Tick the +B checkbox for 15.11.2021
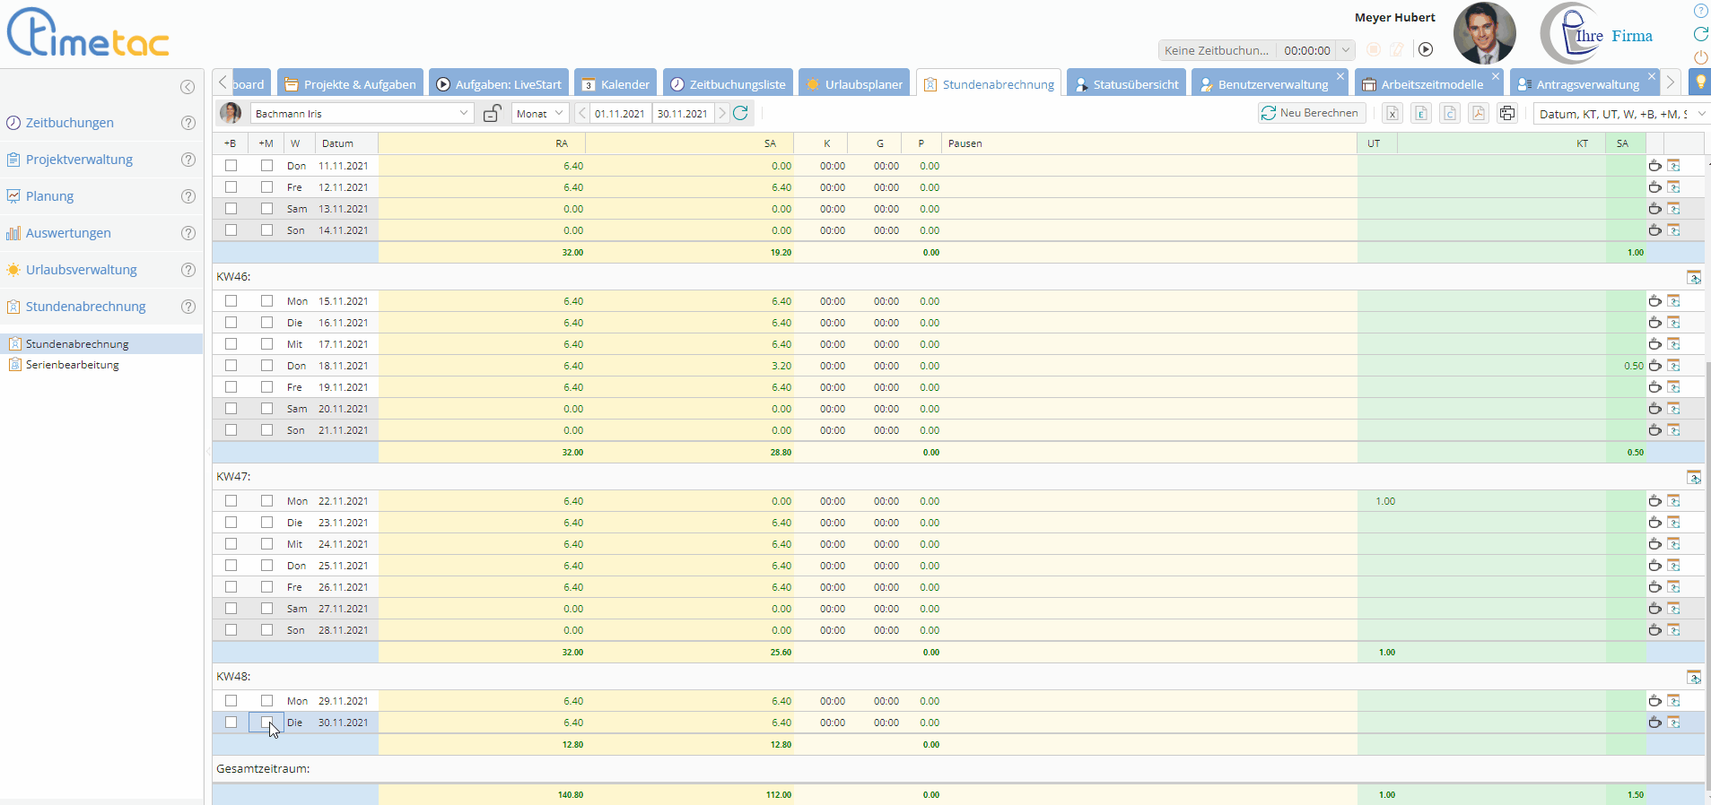 [231, 301]
